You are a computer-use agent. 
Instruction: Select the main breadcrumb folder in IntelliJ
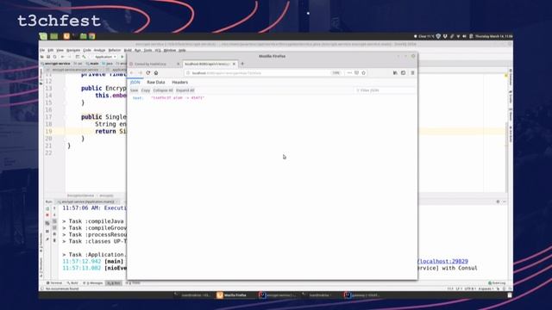tap(92, 64)
